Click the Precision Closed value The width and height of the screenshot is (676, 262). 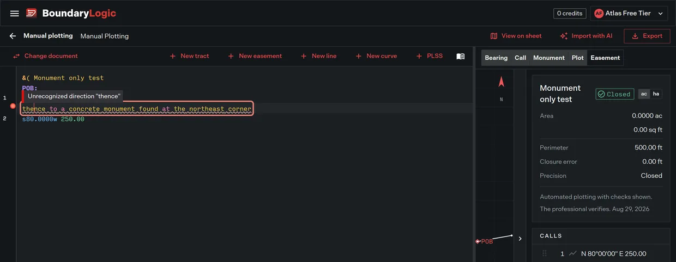(651, 176)
